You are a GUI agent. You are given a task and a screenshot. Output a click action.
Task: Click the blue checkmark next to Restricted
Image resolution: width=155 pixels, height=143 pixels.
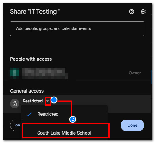point(29,114)
